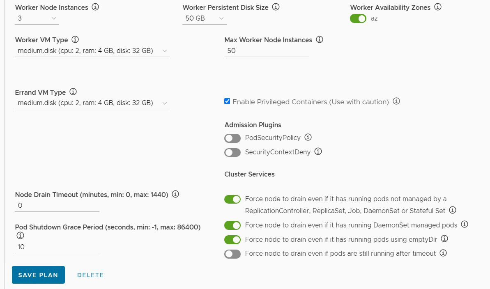
Task: Enable the PodSecurityPolicy admission plugin
Action: (x=232, y=138)
